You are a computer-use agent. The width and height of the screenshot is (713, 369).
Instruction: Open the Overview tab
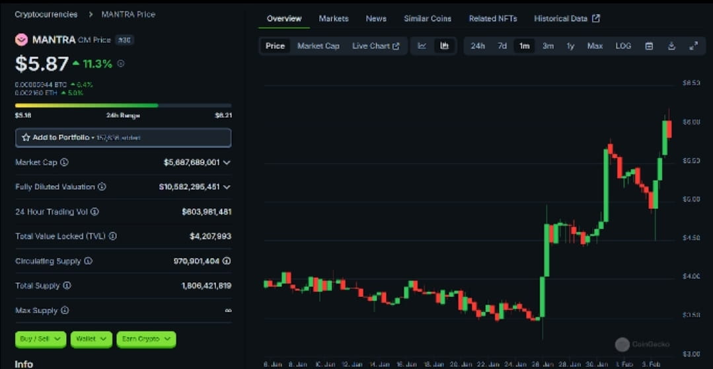(x=284, y=19)
